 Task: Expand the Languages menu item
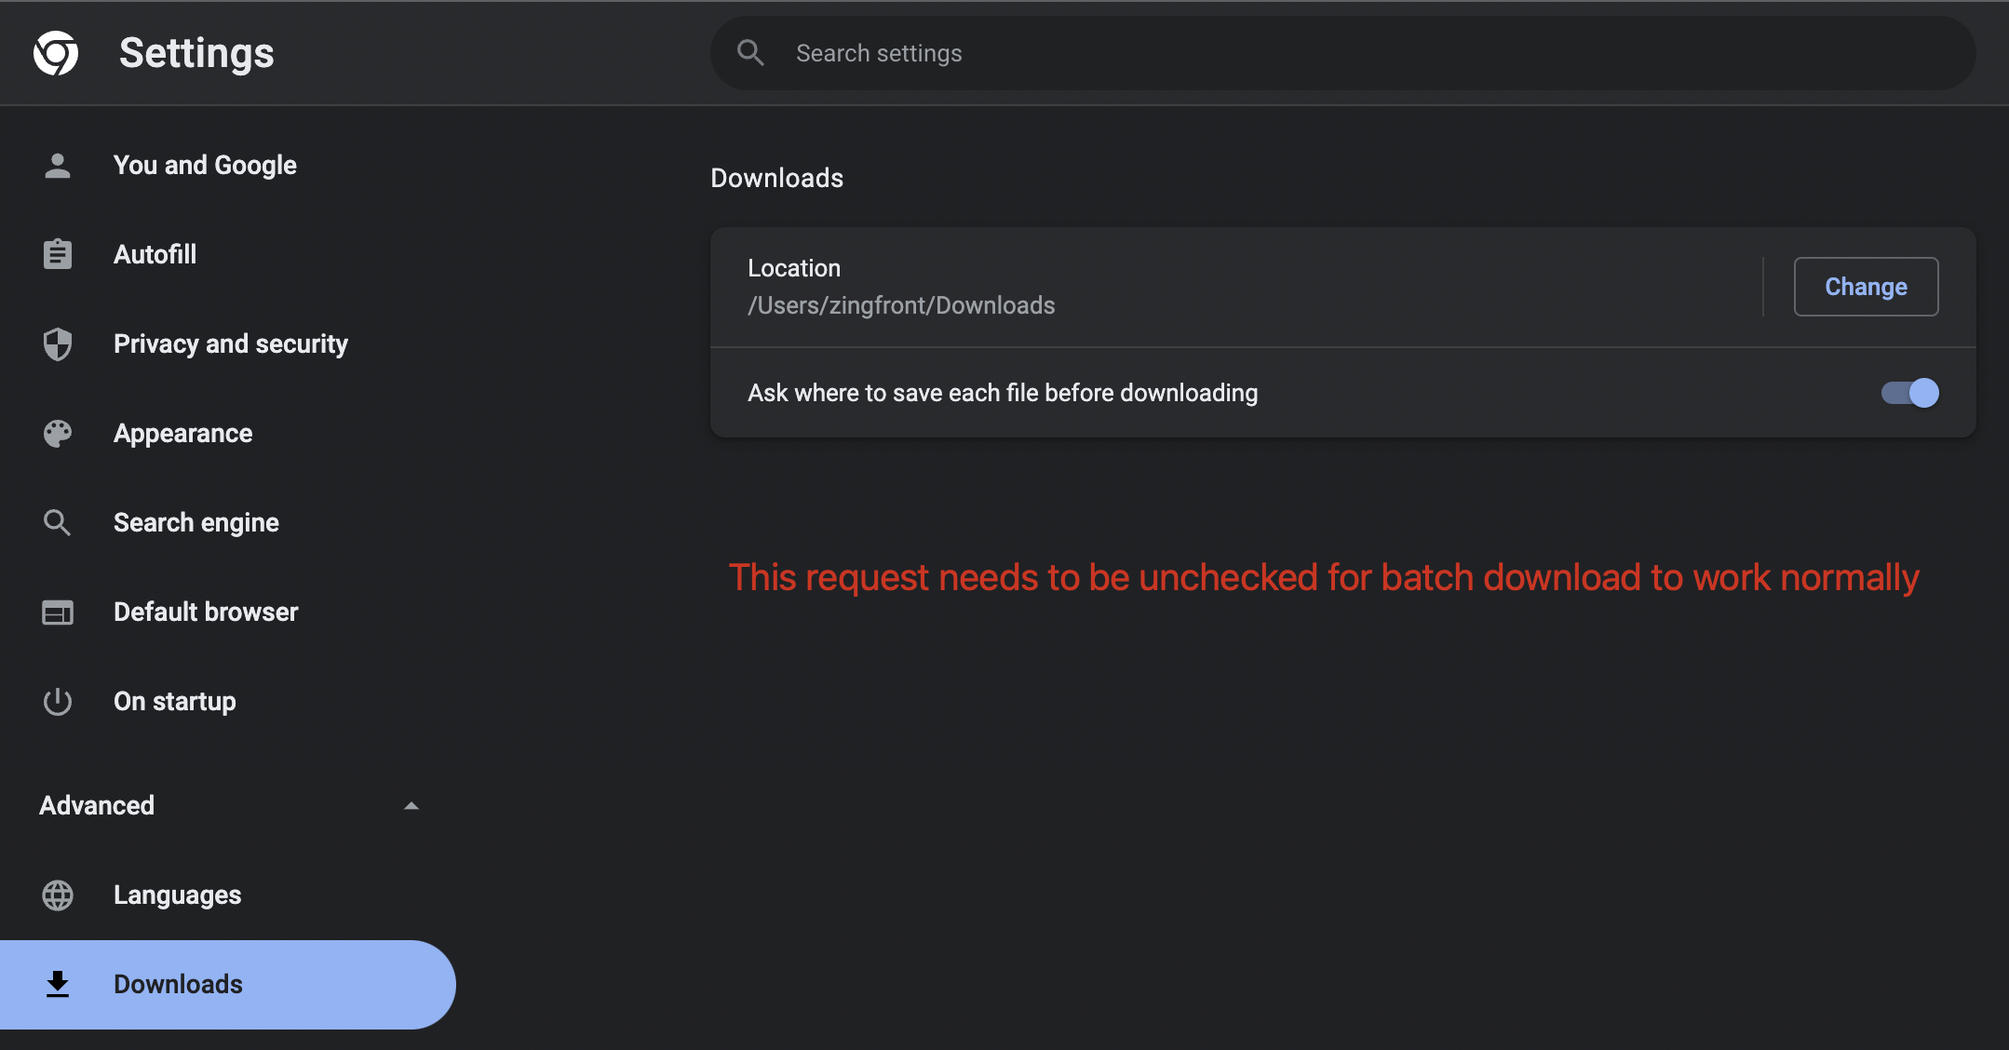(177, 895)
